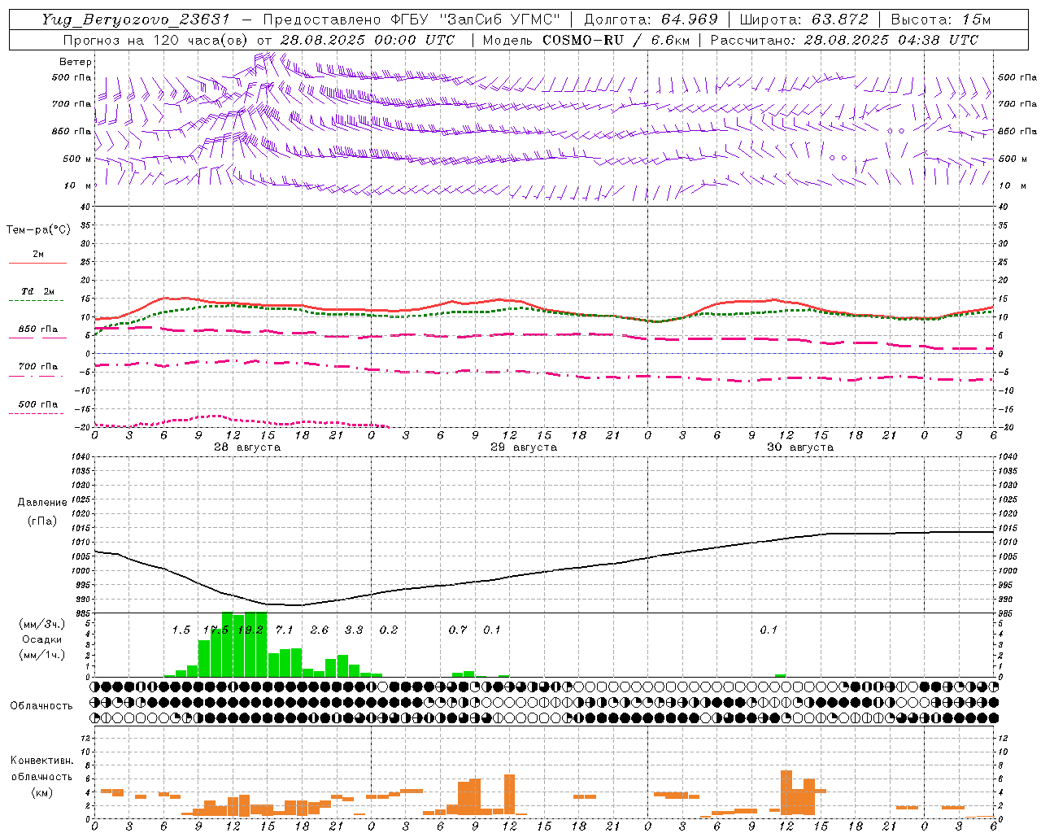Click the 850 гПа temperature legend entry
This screenshot has height=833, width=1041.
tap(37, 329)
